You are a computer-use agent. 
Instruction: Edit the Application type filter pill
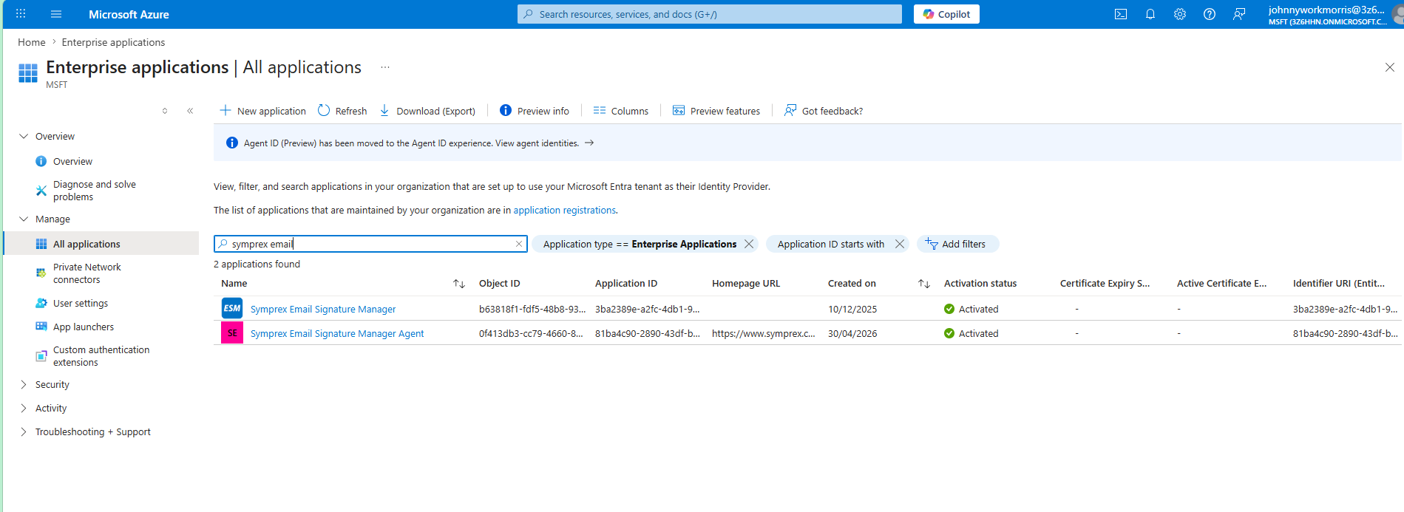(x=640, y=244)
